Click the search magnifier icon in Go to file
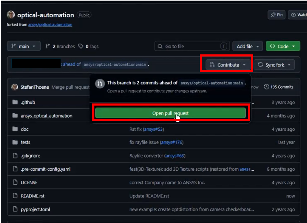 point(160,46)
